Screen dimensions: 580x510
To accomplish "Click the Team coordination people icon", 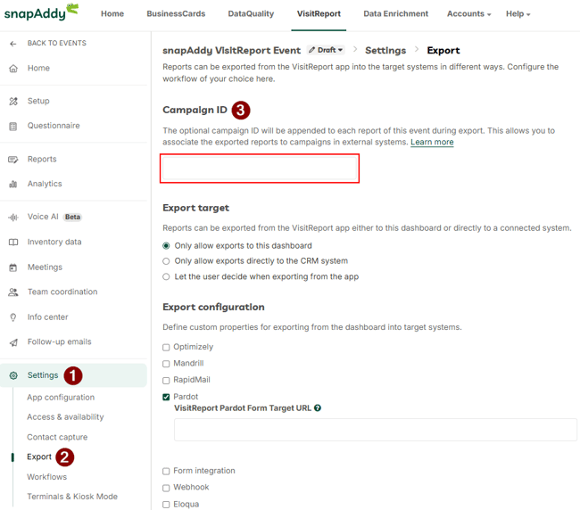I will click(13, 292).
